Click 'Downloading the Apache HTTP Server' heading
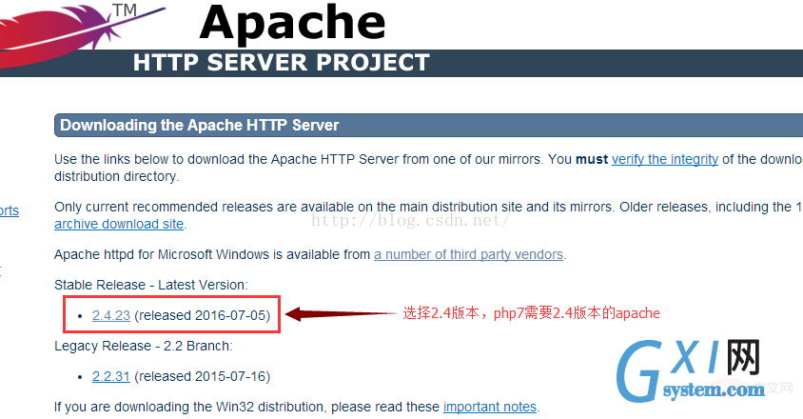This screenshot has height=419, width=803. coord(199,125)
